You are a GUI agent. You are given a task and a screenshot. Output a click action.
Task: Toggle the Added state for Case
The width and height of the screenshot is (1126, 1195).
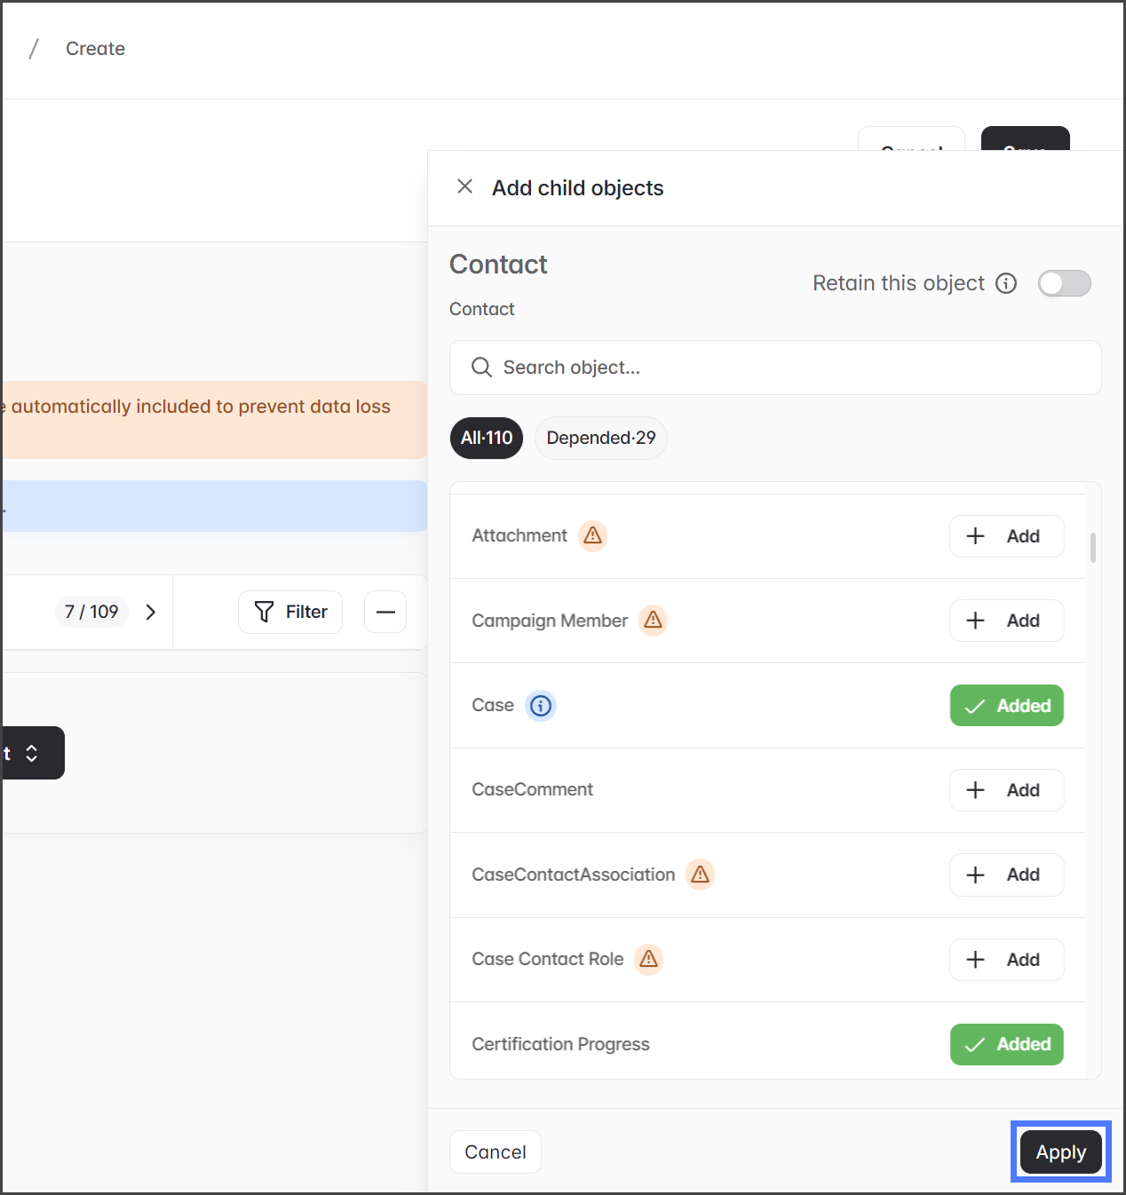tap(1006, 706)
